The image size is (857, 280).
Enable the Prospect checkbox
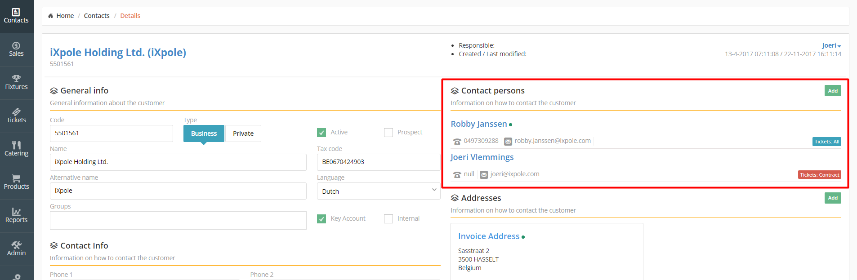point(388,133)
